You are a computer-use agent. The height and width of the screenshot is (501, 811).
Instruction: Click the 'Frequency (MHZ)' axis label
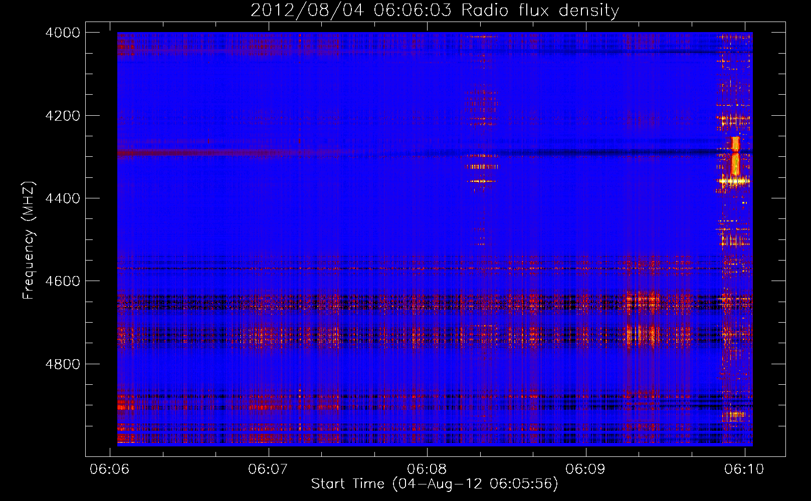point(29,240)
